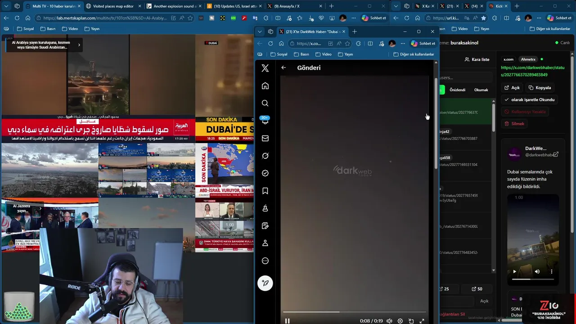This screenshot has height=324, width=576.
Task: Open the More circle icon in X sidebar
Action: coord(265,261)
